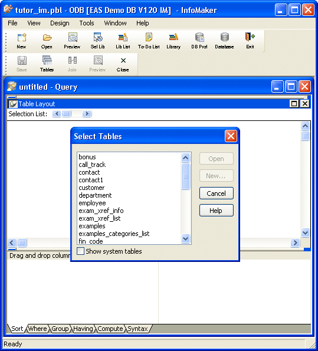Select the exam_xref_list table
Screen dimensions: 318x351
pos(129,218)
